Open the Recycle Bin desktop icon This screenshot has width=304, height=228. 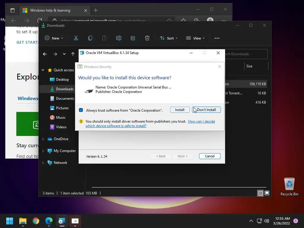click(x=289, y=186)
